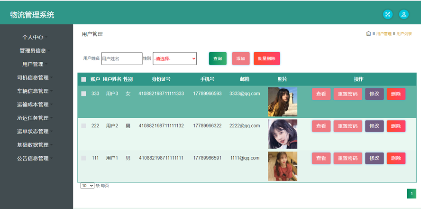
Task: Open the 运单状态管理 sidebar item
Action: (x=35, y=131)
